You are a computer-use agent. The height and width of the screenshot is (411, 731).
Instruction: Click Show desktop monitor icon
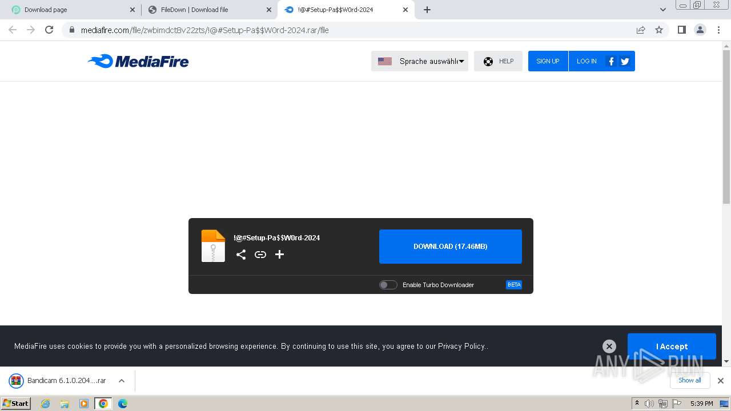tap(724, 404)
